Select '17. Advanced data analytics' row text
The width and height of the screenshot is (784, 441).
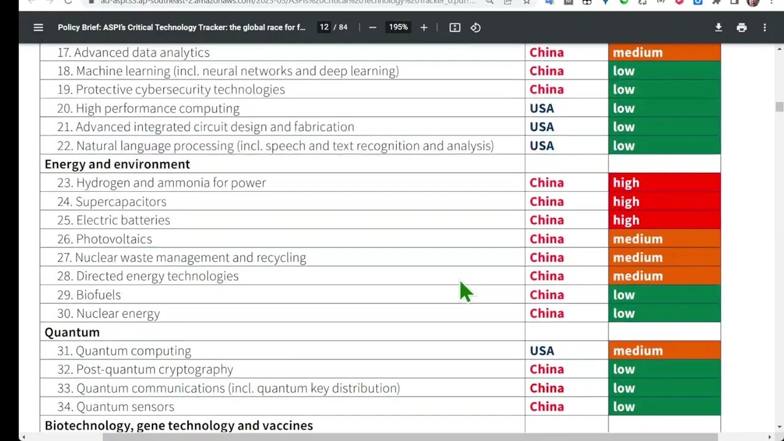134,53
